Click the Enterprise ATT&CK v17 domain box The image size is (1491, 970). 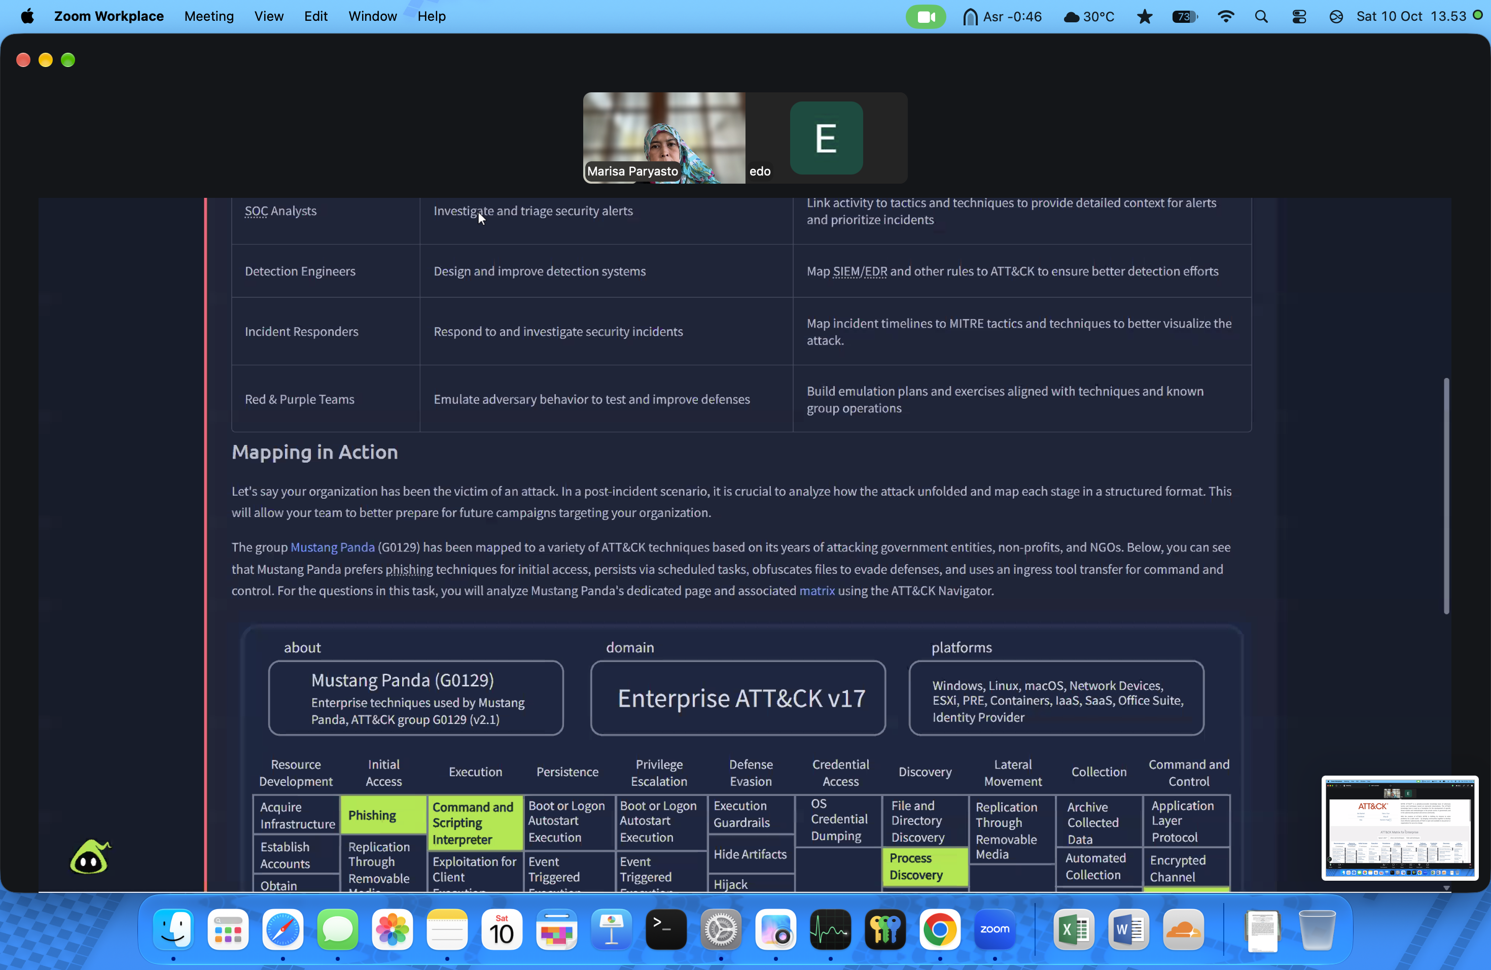point(737,698)
